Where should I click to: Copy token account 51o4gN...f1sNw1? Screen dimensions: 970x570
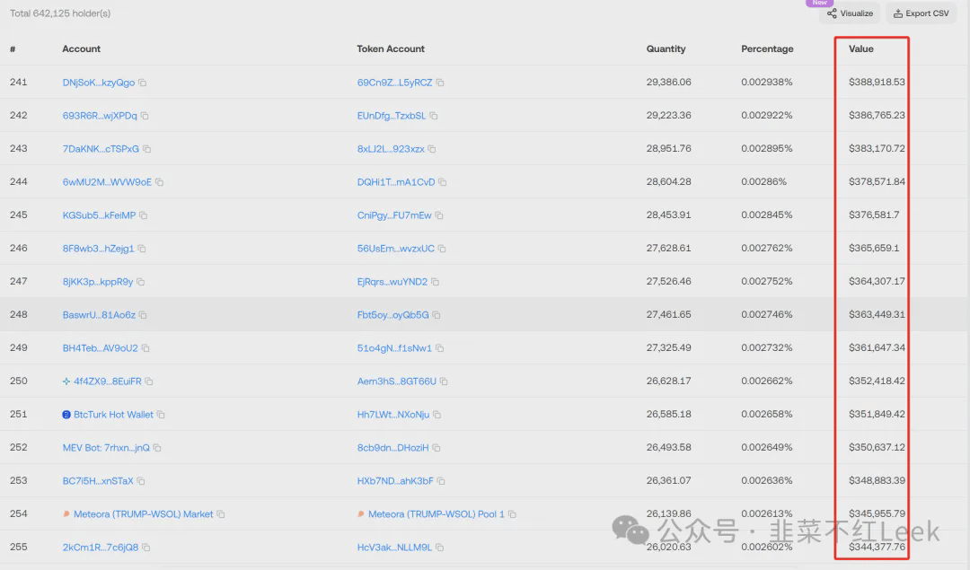[440, 348]
